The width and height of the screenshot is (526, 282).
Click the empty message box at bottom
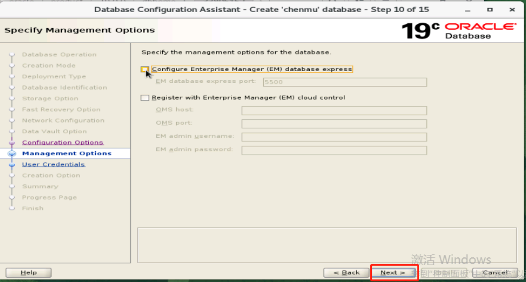(327, 245)
